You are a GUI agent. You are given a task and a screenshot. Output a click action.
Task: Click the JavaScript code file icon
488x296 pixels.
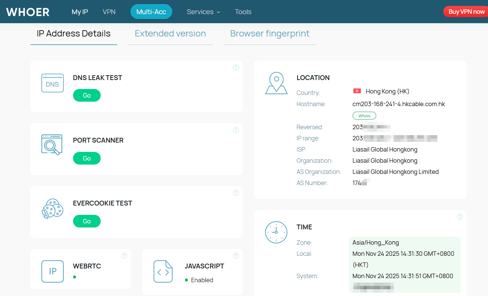[163, 271]
